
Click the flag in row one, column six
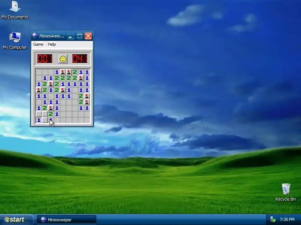(x=69, y=72)
